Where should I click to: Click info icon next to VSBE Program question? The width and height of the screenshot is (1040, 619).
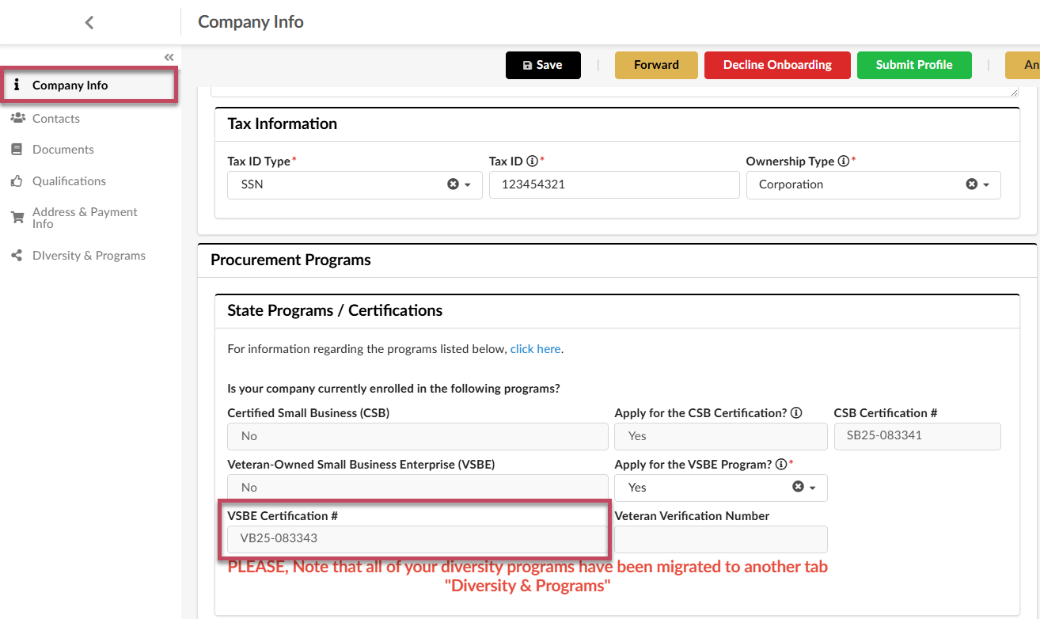point(781,464)
